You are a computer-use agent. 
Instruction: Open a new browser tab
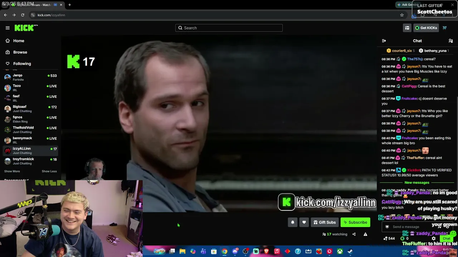pyautogui.click(x=69, y=5)
